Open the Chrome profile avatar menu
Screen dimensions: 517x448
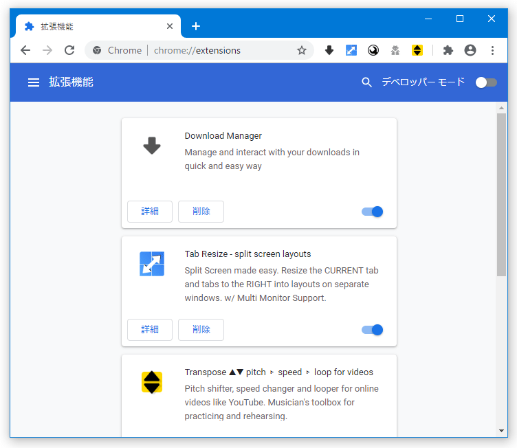pos(470,50)
